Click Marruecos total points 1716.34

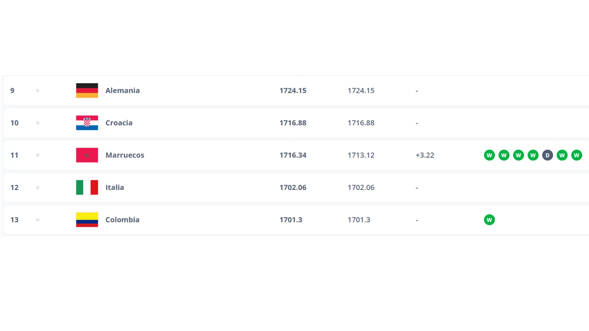point(293,155)
